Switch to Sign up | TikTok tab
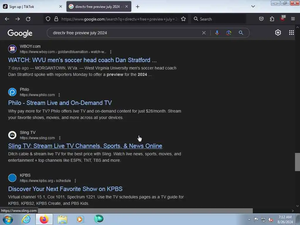Image resolution: width=300 pixels, height=225 pixels. (x=33, y=6)
